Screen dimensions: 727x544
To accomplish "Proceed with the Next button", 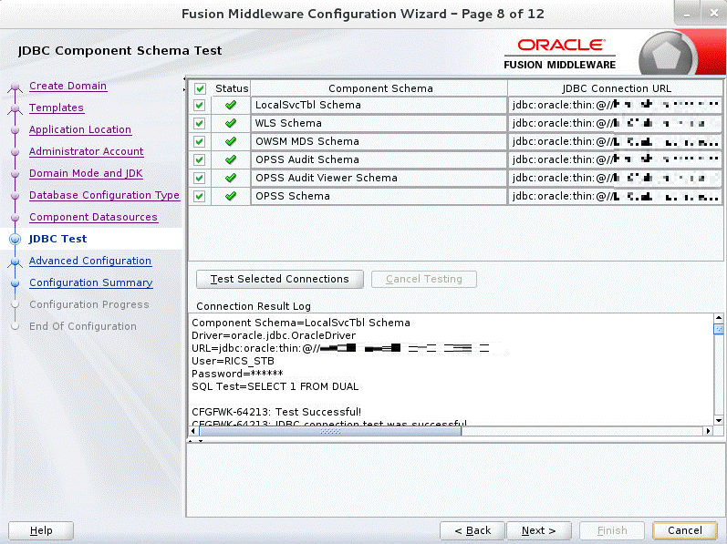I will point(538,530).
